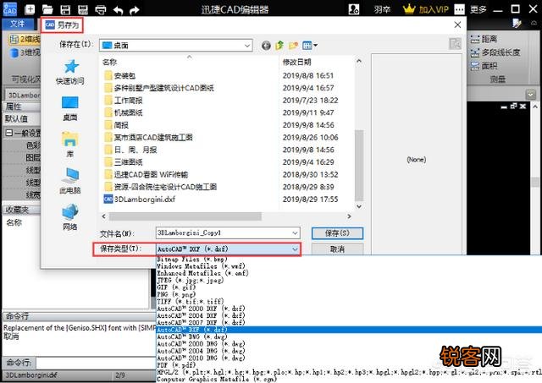Viewport: 542px width, 383px height.
Task: Click the Distance (距离) measure tool
Action: point(484,39)
